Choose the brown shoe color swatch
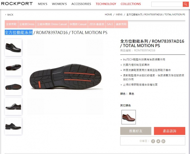The height and width of the screenshot is (154, 190). tap(129, 117)
